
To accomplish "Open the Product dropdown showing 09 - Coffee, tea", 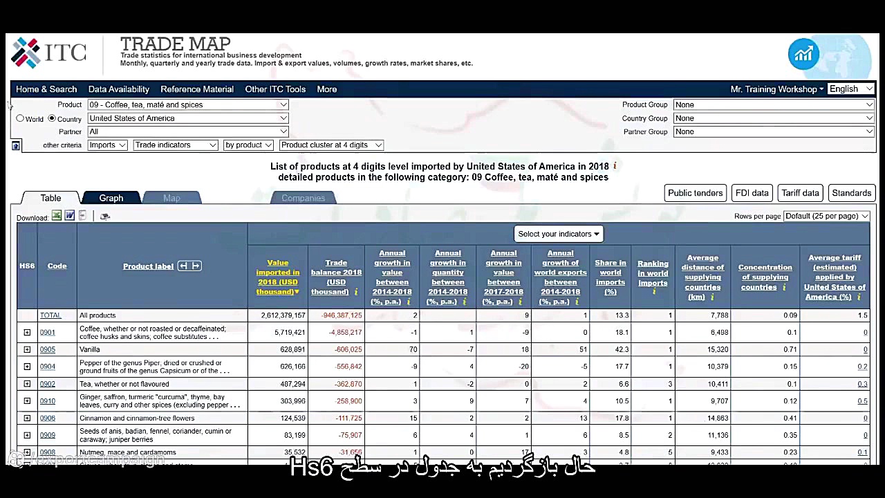I will click(188, 104).
